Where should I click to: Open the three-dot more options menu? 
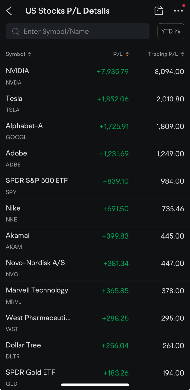pos(178,11)
